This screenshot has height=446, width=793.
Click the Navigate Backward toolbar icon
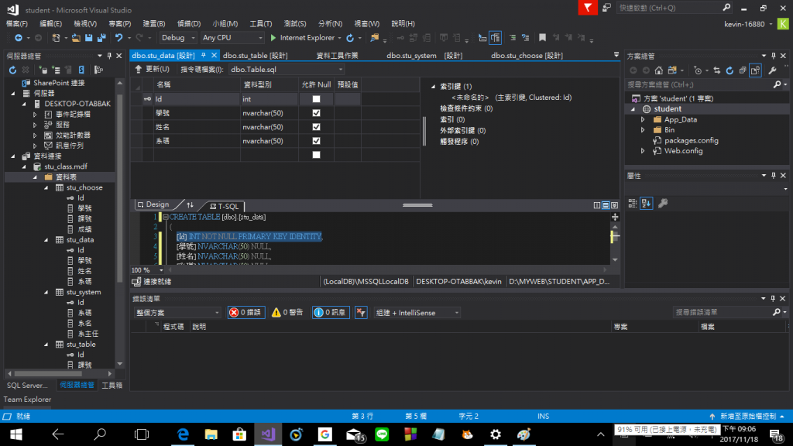19,38
